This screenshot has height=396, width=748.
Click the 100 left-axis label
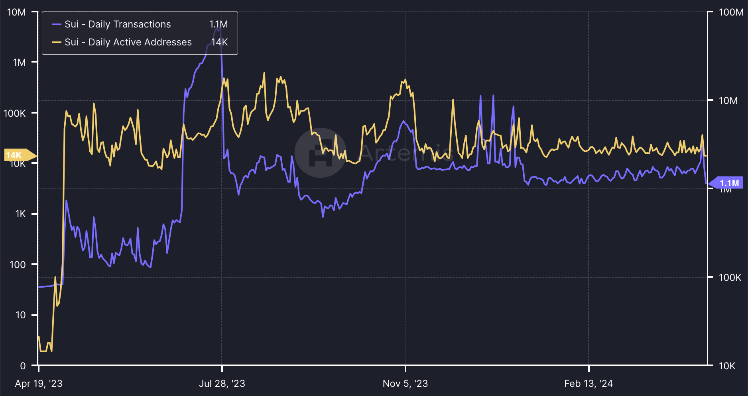tap(18, 265)
